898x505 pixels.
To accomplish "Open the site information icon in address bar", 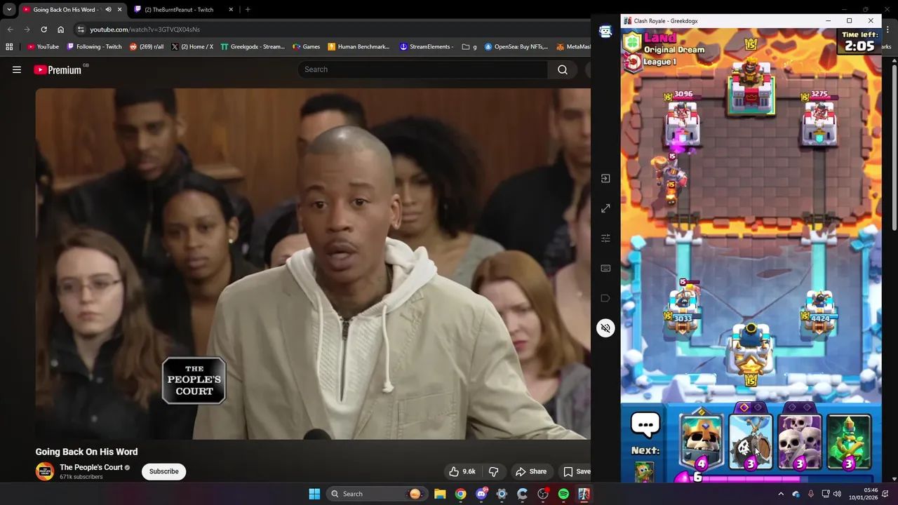I will [x=81, y=29].
